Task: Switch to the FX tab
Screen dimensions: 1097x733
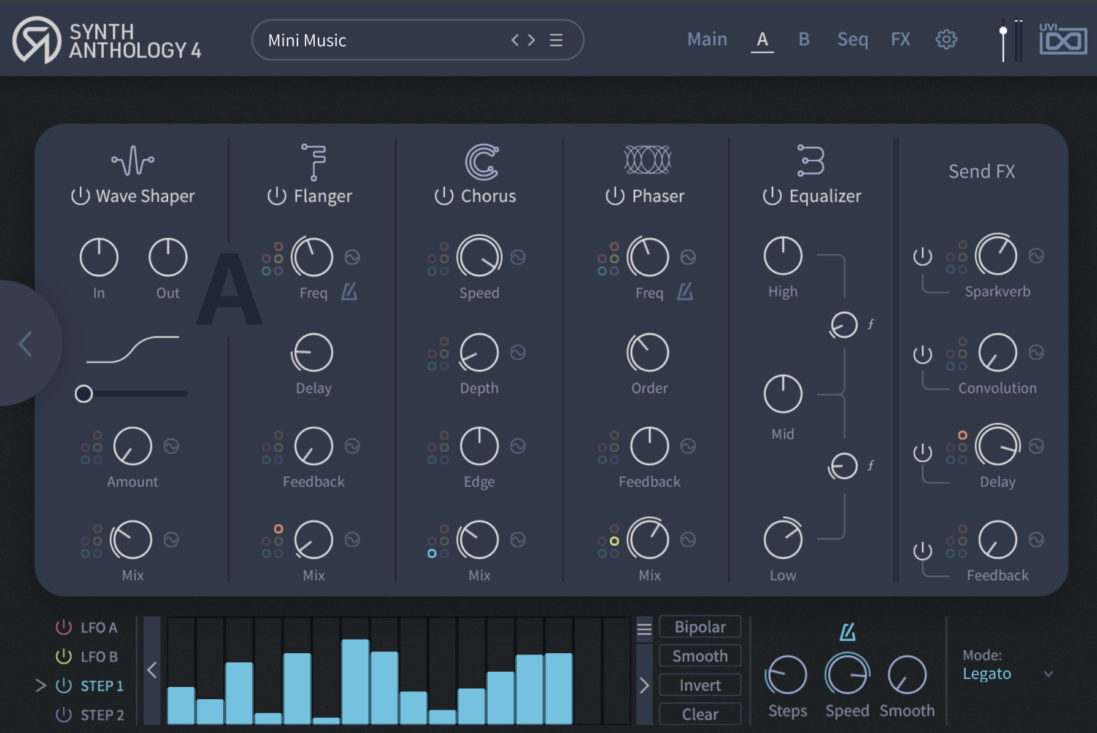Action: (900, 40)
